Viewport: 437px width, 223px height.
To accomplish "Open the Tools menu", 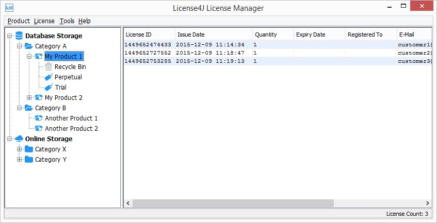I will click(x=67, y=21).
